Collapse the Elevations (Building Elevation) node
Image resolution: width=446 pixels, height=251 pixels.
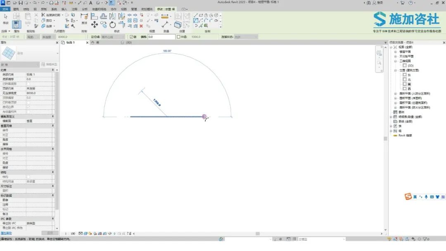pos(395,71)
